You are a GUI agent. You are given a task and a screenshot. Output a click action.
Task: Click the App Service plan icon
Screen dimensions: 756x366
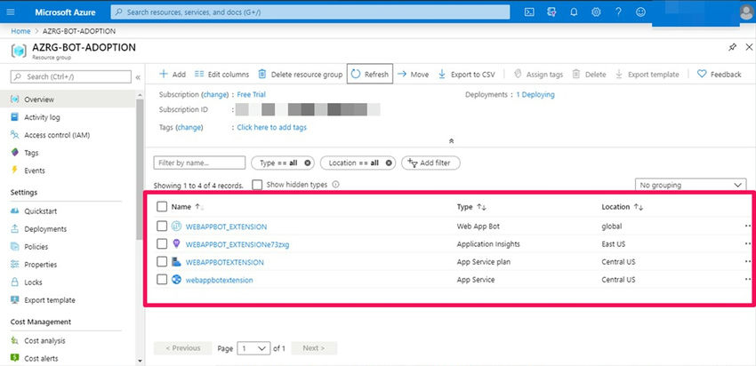click(x=176, y=261)
